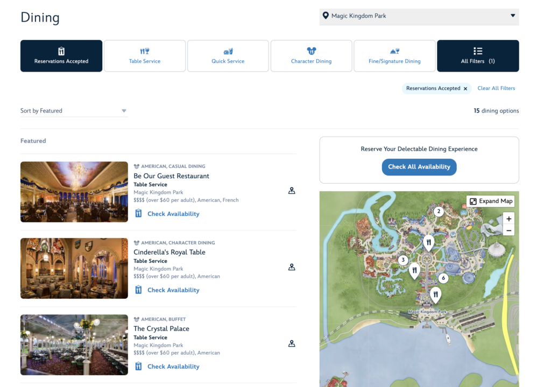
Task: Open the Magic Kingdom Park location dropdown
Action: click(419, 16)
